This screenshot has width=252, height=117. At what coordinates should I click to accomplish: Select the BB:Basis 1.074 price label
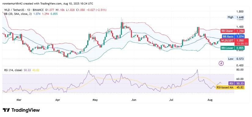pyautogui.click(x=233, y=36)
